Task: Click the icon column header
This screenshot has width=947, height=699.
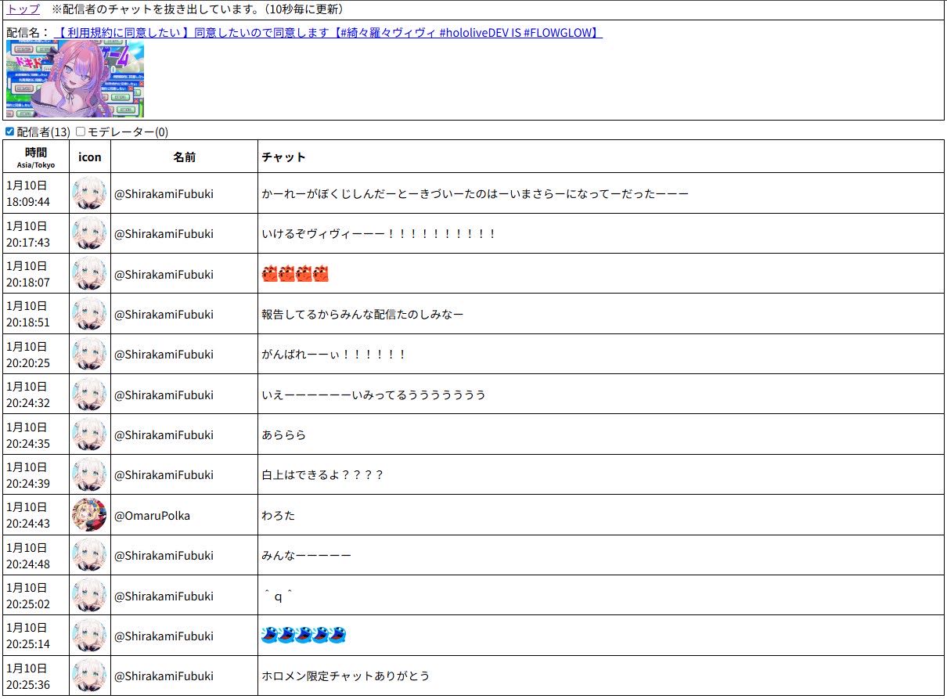Action: 89,157
